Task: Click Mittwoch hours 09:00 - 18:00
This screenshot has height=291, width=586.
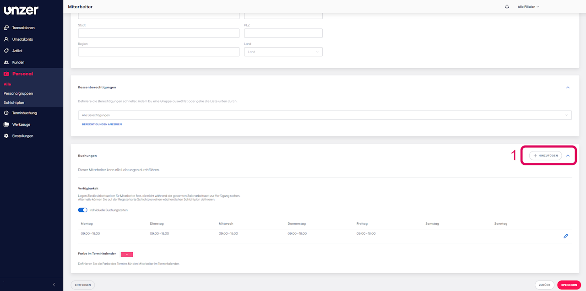Action: (228, 234)
